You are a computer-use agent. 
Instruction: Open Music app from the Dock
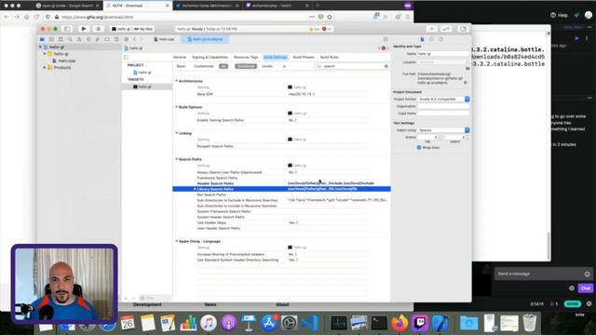[x=208, y=323]
